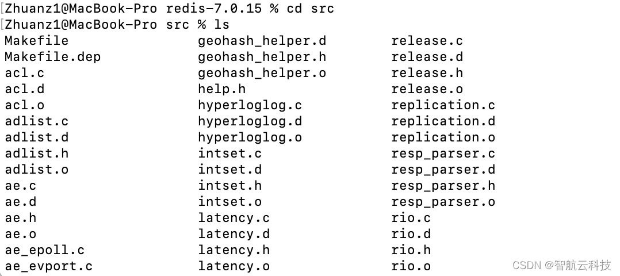Click geohash_helper.d filename
This screenshot has width=620, height=276.
point(262,41)
